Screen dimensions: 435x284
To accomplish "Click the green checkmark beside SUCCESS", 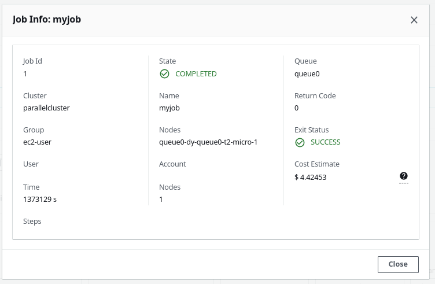I will pos(300,142).
